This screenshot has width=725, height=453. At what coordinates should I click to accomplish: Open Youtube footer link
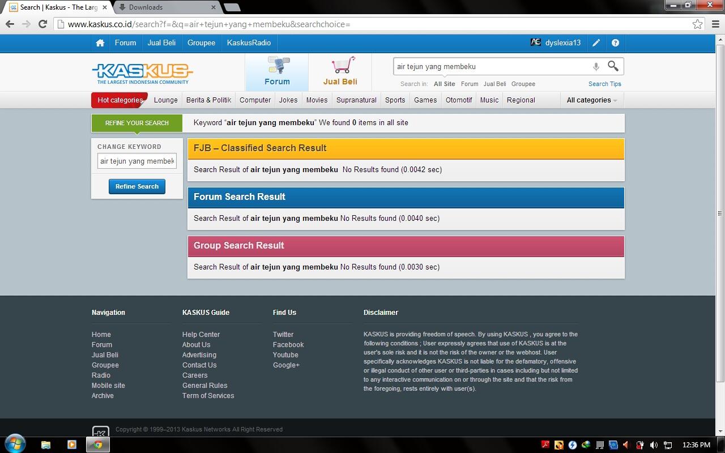tap(285, 355)
